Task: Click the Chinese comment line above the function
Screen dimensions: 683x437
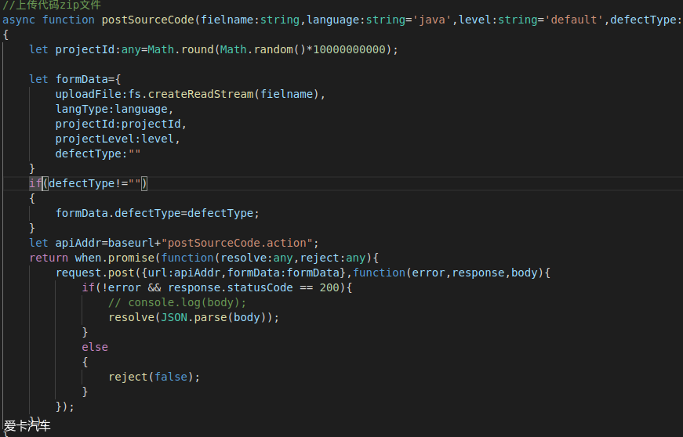Action: tap(51, 5)
